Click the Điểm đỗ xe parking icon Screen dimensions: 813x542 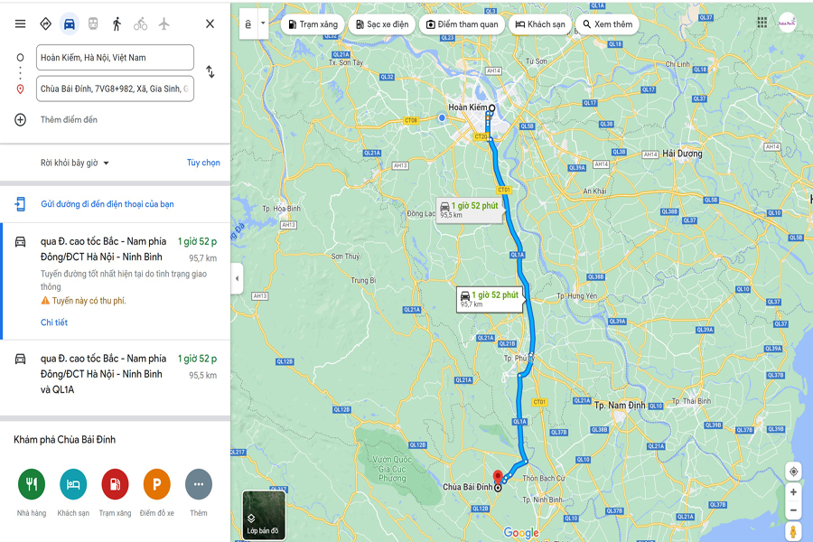156,484
